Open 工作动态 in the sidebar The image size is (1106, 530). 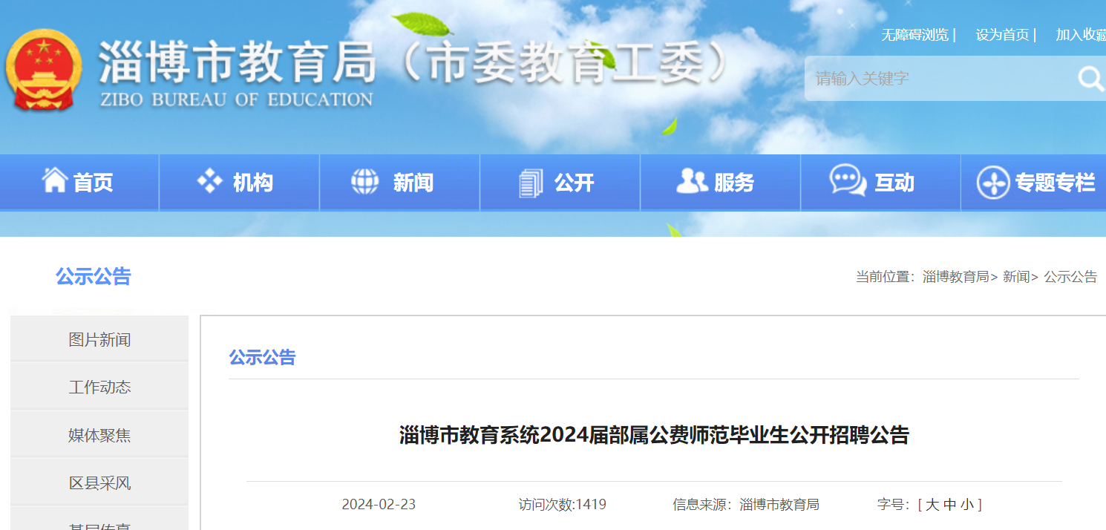[x=99, y=387]
